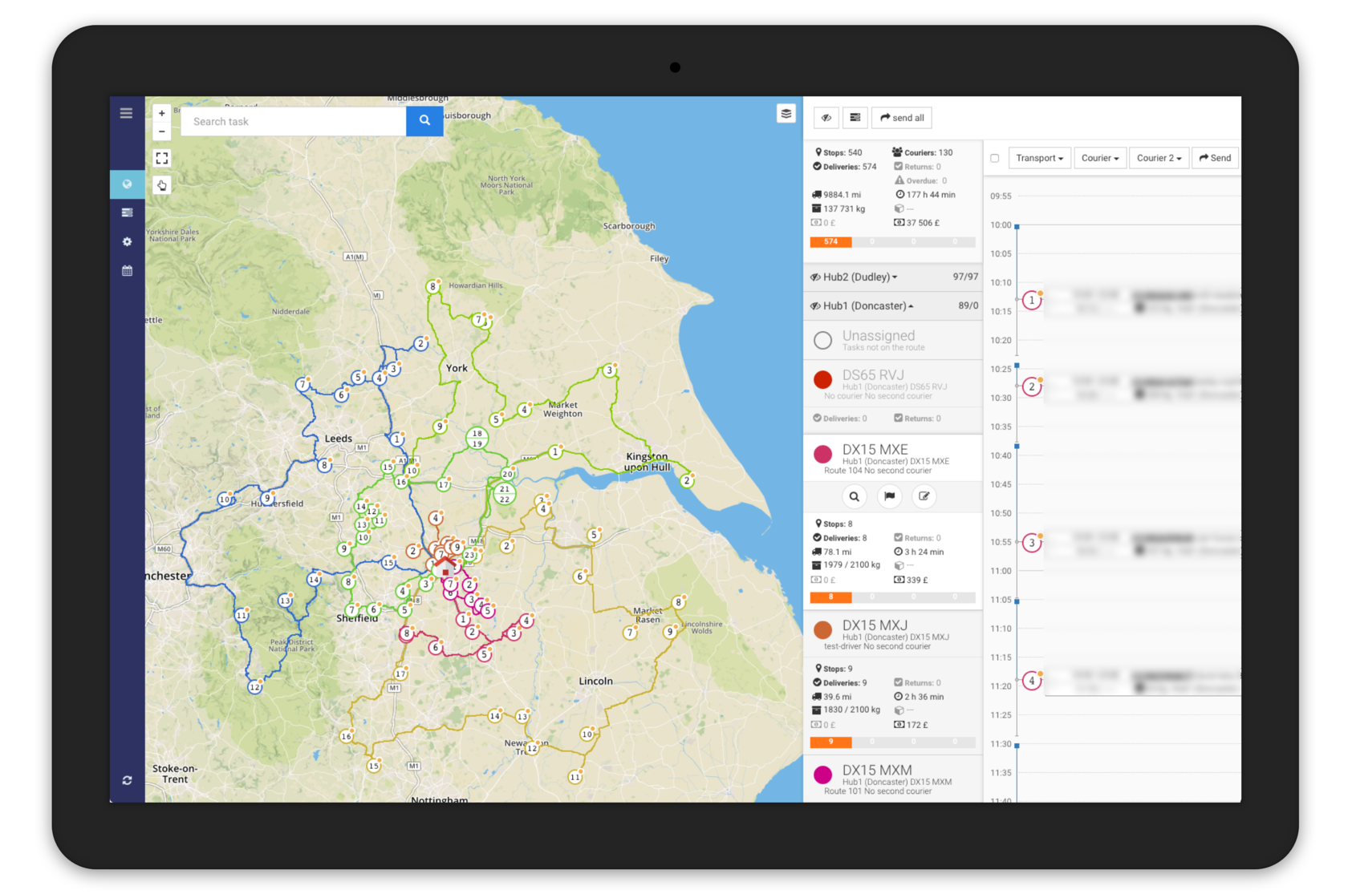Click the orange progress bar labelled 8
The height and width of the screenshot is (894, 1348).
[830, 597]
